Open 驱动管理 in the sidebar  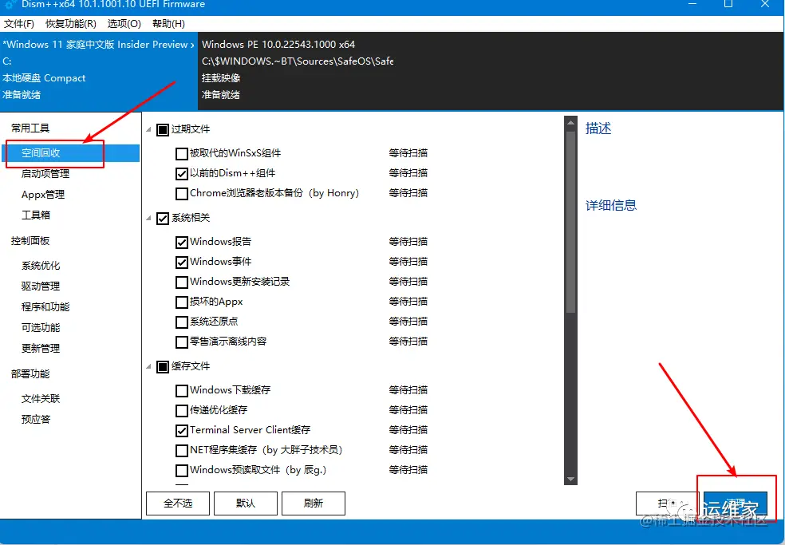coord(41,286)
